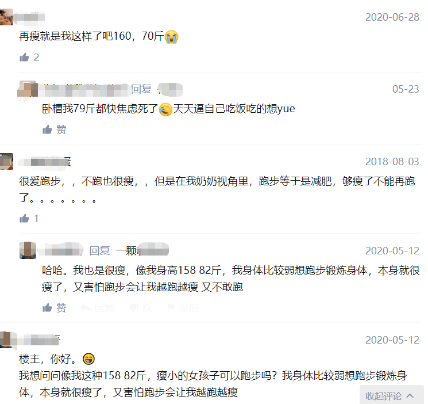Like the reply about 79斤 anxiety
Image resolution: width=428 pixels, height=404 pixels.
(55, 129)
